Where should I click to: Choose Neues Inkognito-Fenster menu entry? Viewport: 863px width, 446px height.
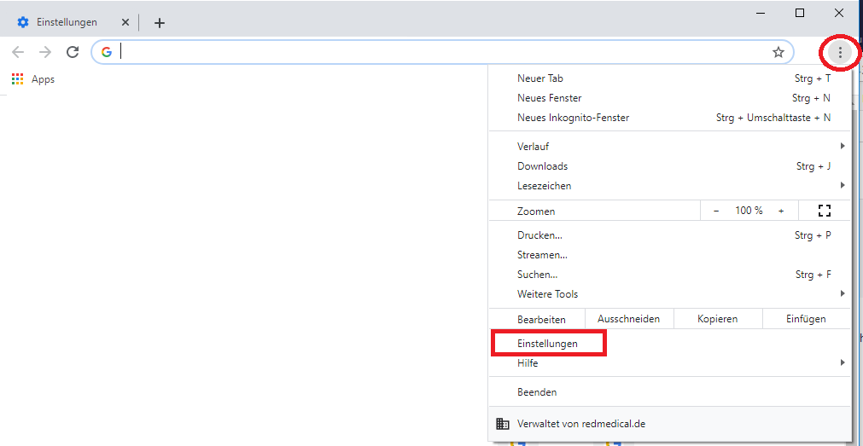[x=573, y=118]
